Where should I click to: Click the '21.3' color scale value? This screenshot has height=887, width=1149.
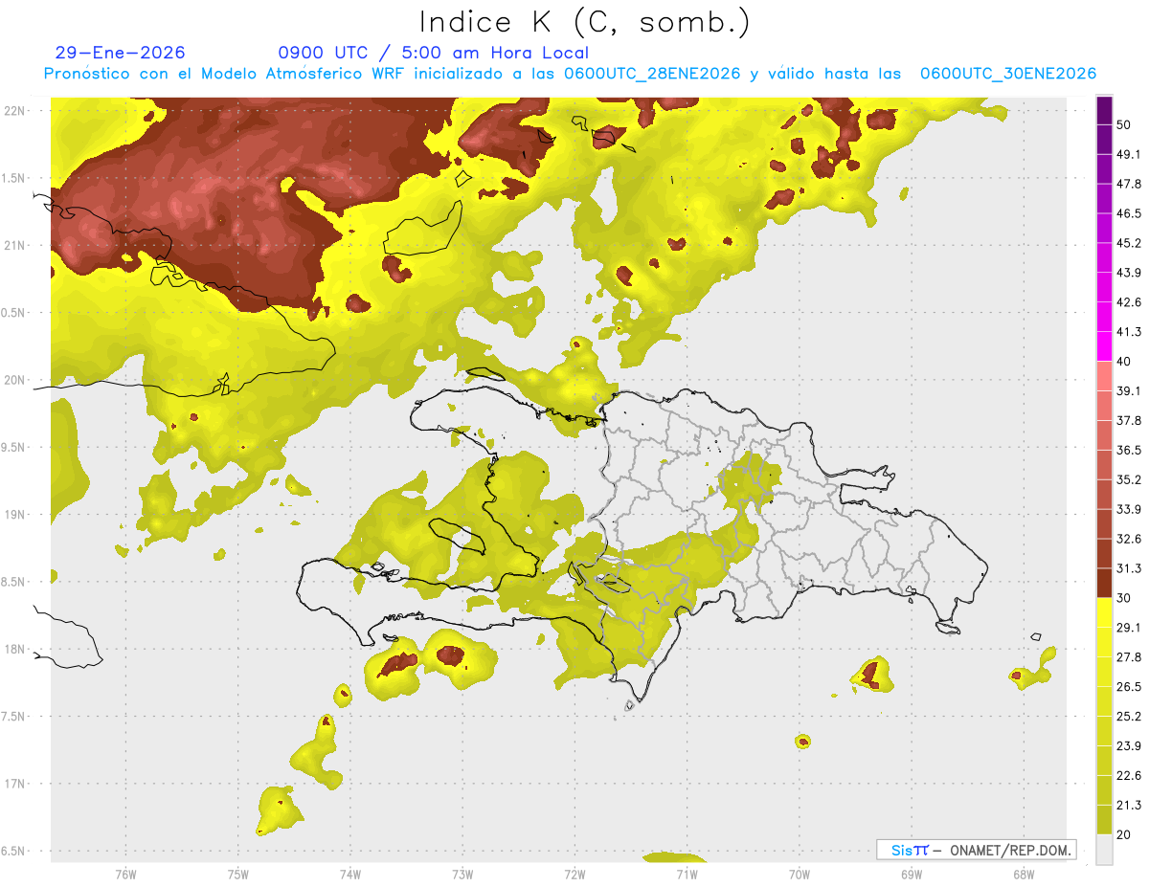pos(1128,805)
